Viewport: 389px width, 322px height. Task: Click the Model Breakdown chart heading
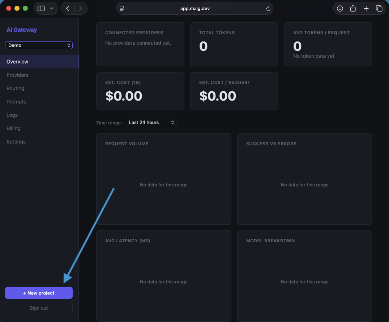click(271, 241)
